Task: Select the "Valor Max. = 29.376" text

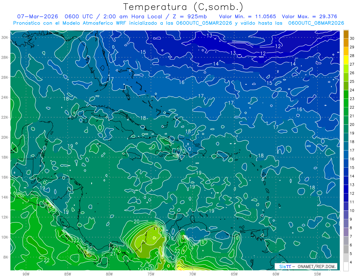Action: (310, 16)
